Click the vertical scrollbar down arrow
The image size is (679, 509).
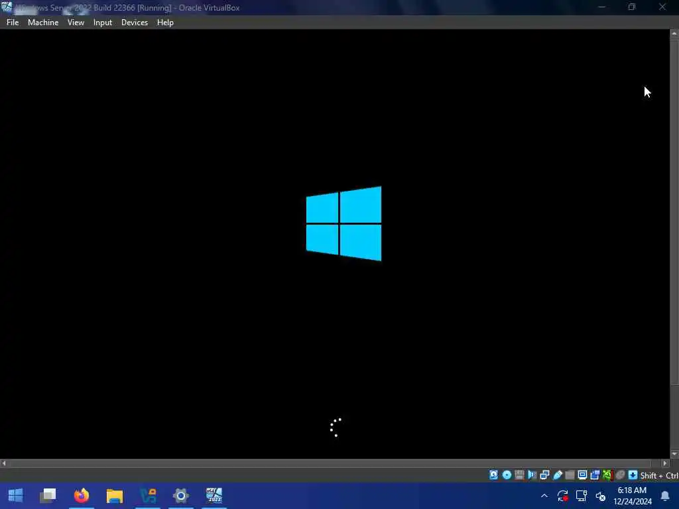[674, 454]
